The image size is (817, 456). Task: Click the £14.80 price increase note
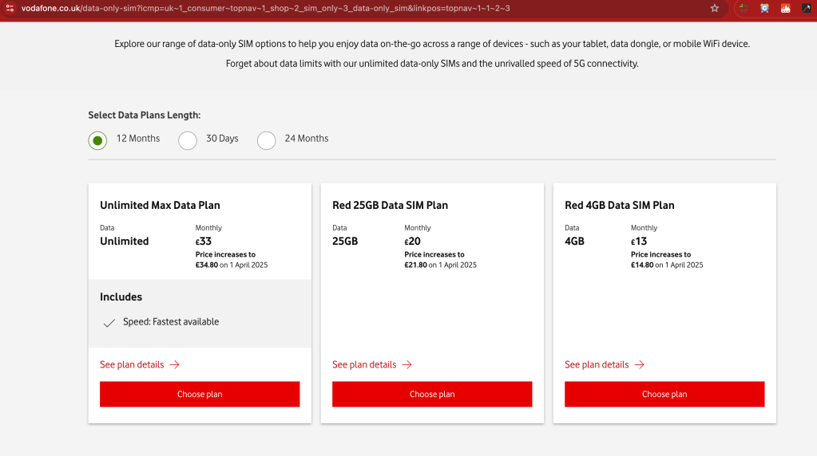click(x=667, y=259)
